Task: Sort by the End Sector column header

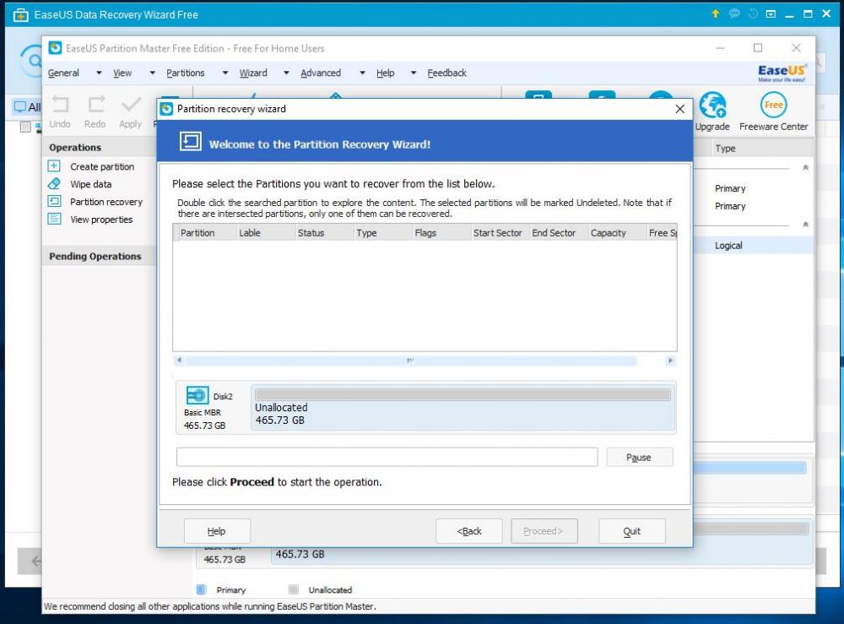Action: coord(558,232)
